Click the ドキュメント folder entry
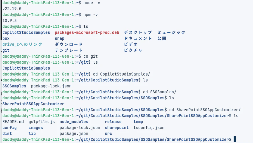The width and height of the screenshot is (253, 143). pos(138,38)
